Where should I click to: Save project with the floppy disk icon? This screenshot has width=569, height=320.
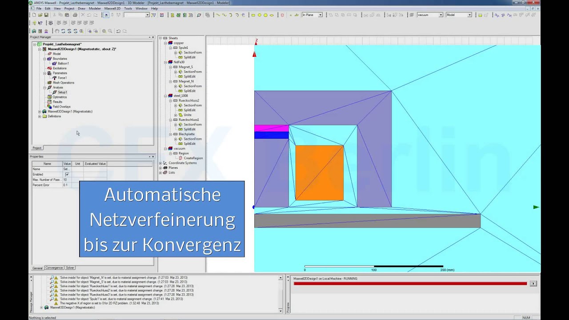point(46,15)
